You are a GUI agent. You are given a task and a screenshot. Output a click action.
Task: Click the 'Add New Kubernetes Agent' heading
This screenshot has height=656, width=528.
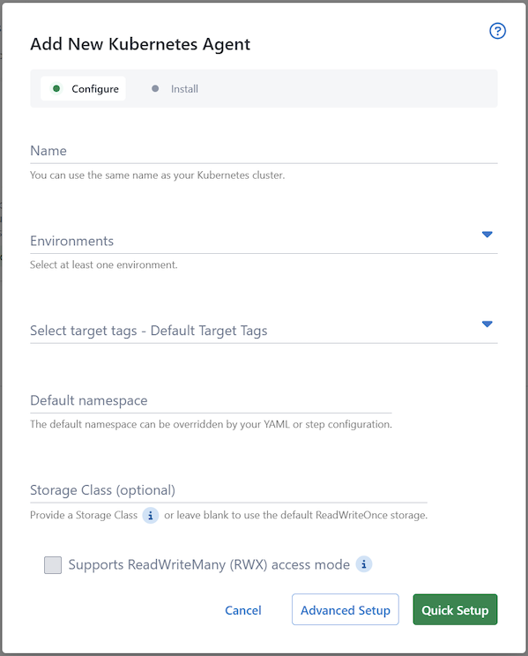click(140, 44)
